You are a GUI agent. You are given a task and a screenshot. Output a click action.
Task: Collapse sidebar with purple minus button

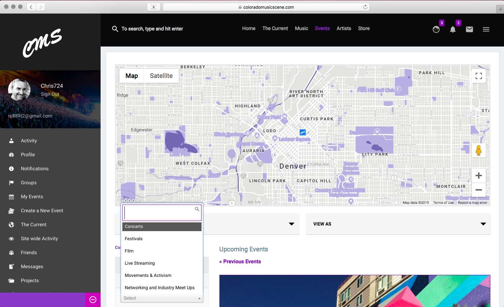(93, 300)
